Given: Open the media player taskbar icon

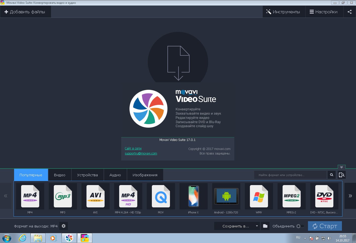Looking at the screenshot, I should click(53, 238).
